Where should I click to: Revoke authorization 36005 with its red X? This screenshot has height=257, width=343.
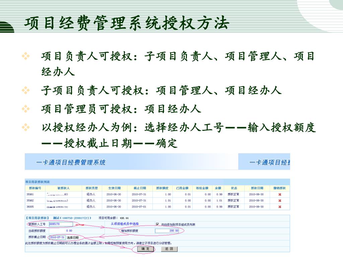point(280,206)
